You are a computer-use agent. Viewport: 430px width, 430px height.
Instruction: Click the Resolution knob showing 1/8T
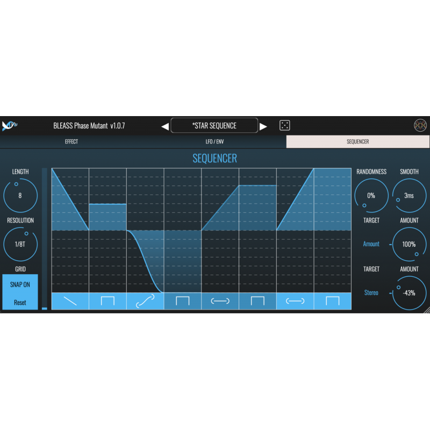pos(20,244)
